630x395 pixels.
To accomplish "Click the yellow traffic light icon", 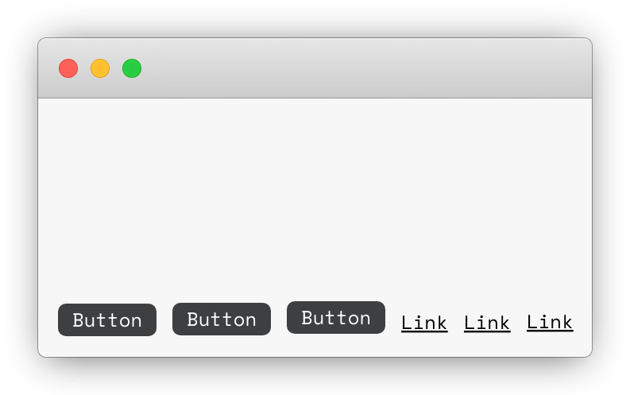I will coord(100,68).
